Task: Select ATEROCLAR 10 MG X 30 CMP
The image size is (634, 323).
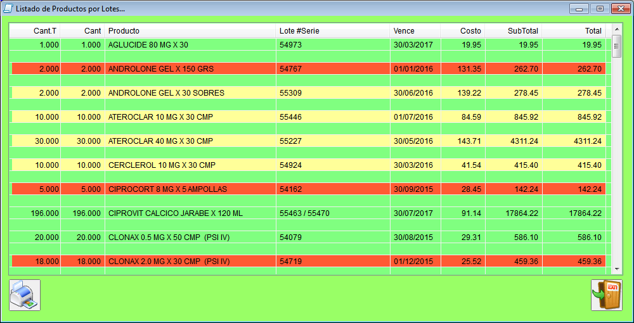Action: point(160,117)
